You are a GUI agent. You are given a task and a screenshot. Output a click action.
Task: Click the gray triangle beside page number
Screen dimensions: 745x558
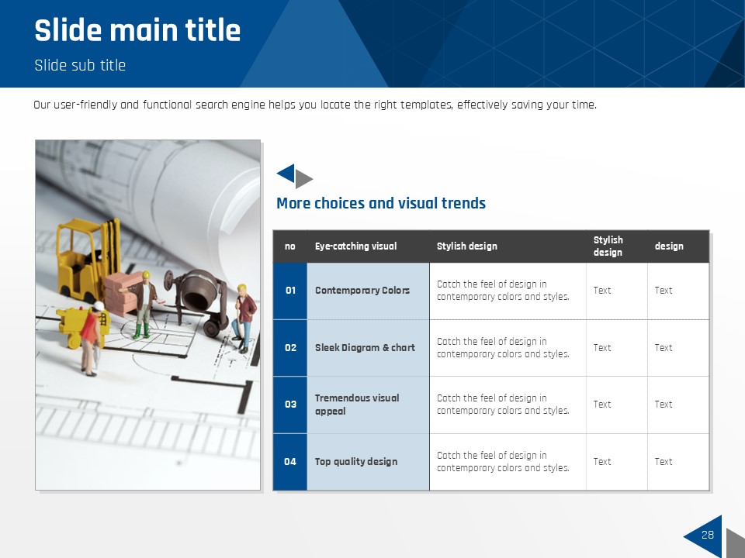(733, 541)
